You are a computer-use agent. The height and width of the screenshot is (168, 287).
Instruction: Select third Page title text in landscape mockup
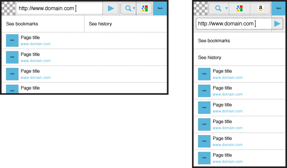pyautogui.click(x=30, y=71)
